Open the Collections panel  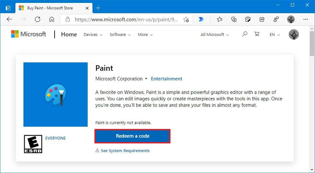(234, 19)
